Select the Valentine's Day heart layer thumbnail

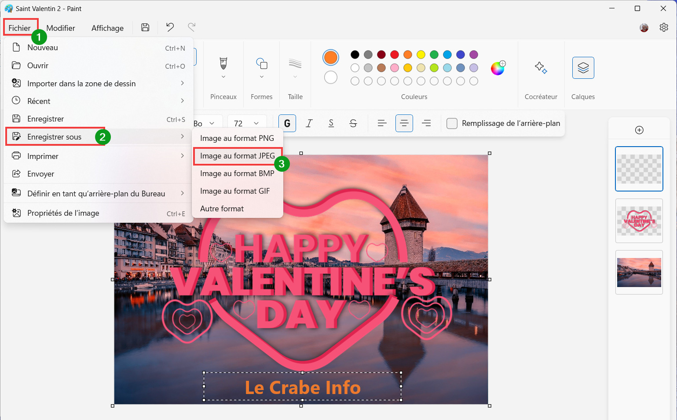click(639, 221)
